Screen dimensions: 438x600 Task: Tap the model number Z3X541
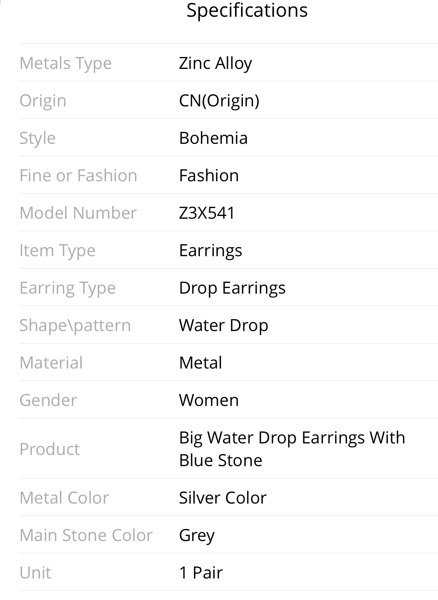tap(207, 213)
